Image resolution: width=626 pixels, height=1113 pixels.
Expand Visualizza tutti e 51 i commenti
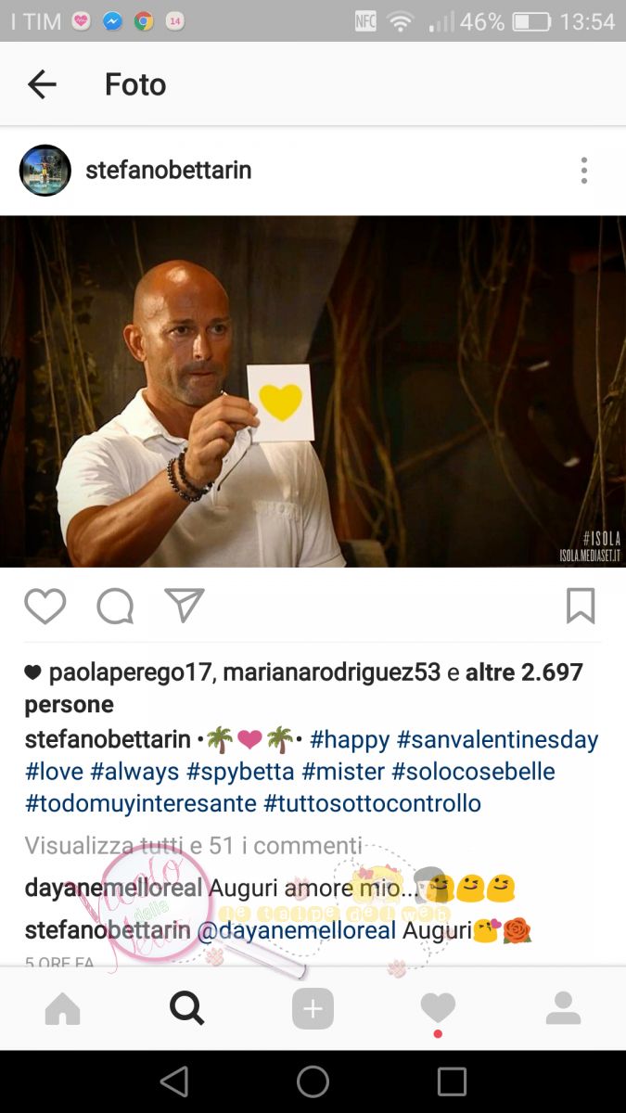pos(194,845)
